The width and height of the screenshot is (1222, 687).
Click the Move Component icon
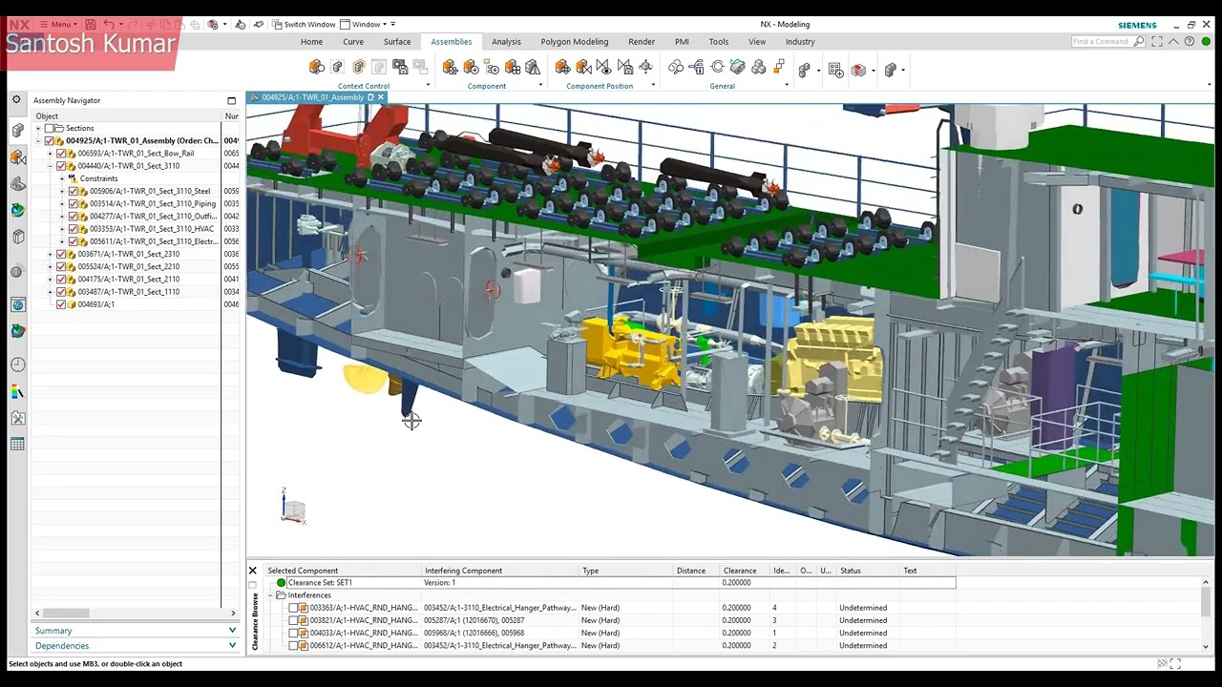[x=562, y=67]
